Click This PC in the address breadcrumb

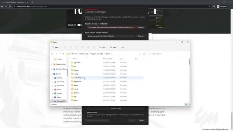74,54
